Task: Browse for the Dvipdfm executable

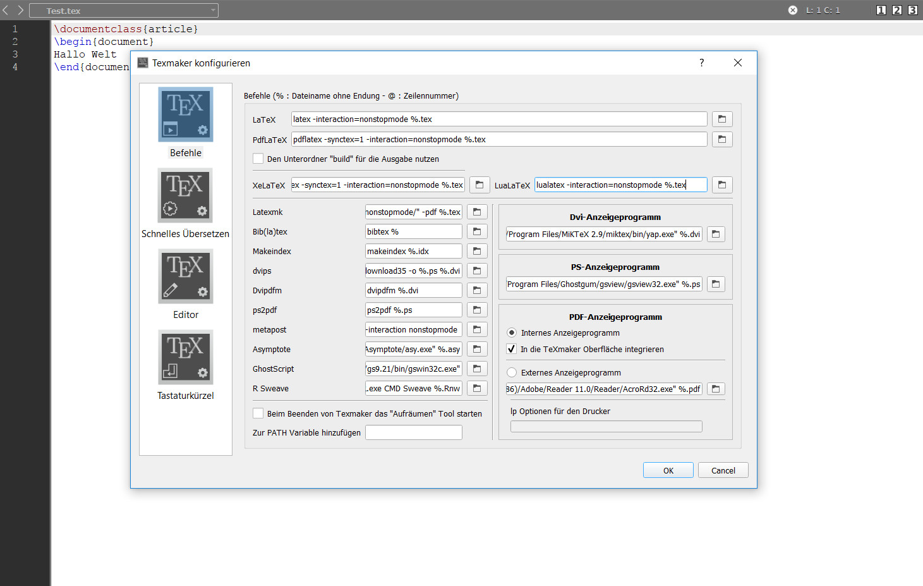Action: (x=477, y=290)
